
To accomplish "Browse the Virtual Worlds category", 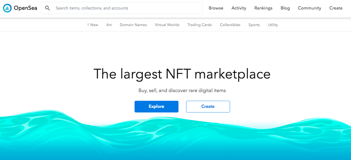I will (167, 25).
